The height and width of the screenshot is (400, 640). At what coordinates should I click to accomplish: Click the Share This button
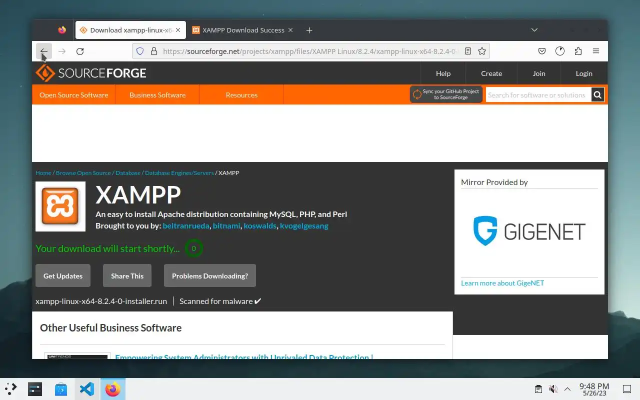[x=127, y=275]
